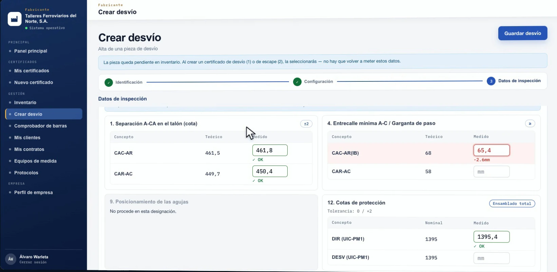Image resolution: width=557 pixels, height=272 pixels.
Task: Click the Ensamblado total badge
Action: [x=512, y=203]
